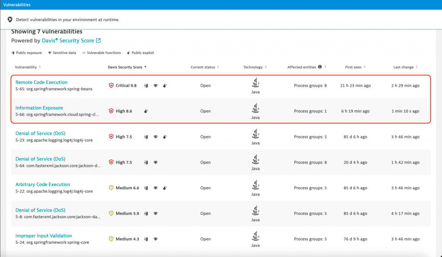This screenshot has width=442, height=257.
Task: Click the High 8.6 shield icon
Action: [x=111, y=111]
